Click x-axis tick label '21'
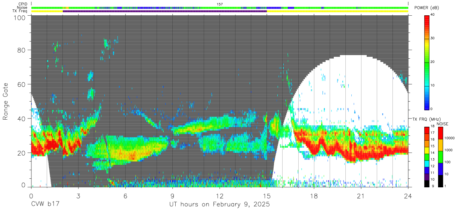 pyautogui.click(x=361, y=196)
